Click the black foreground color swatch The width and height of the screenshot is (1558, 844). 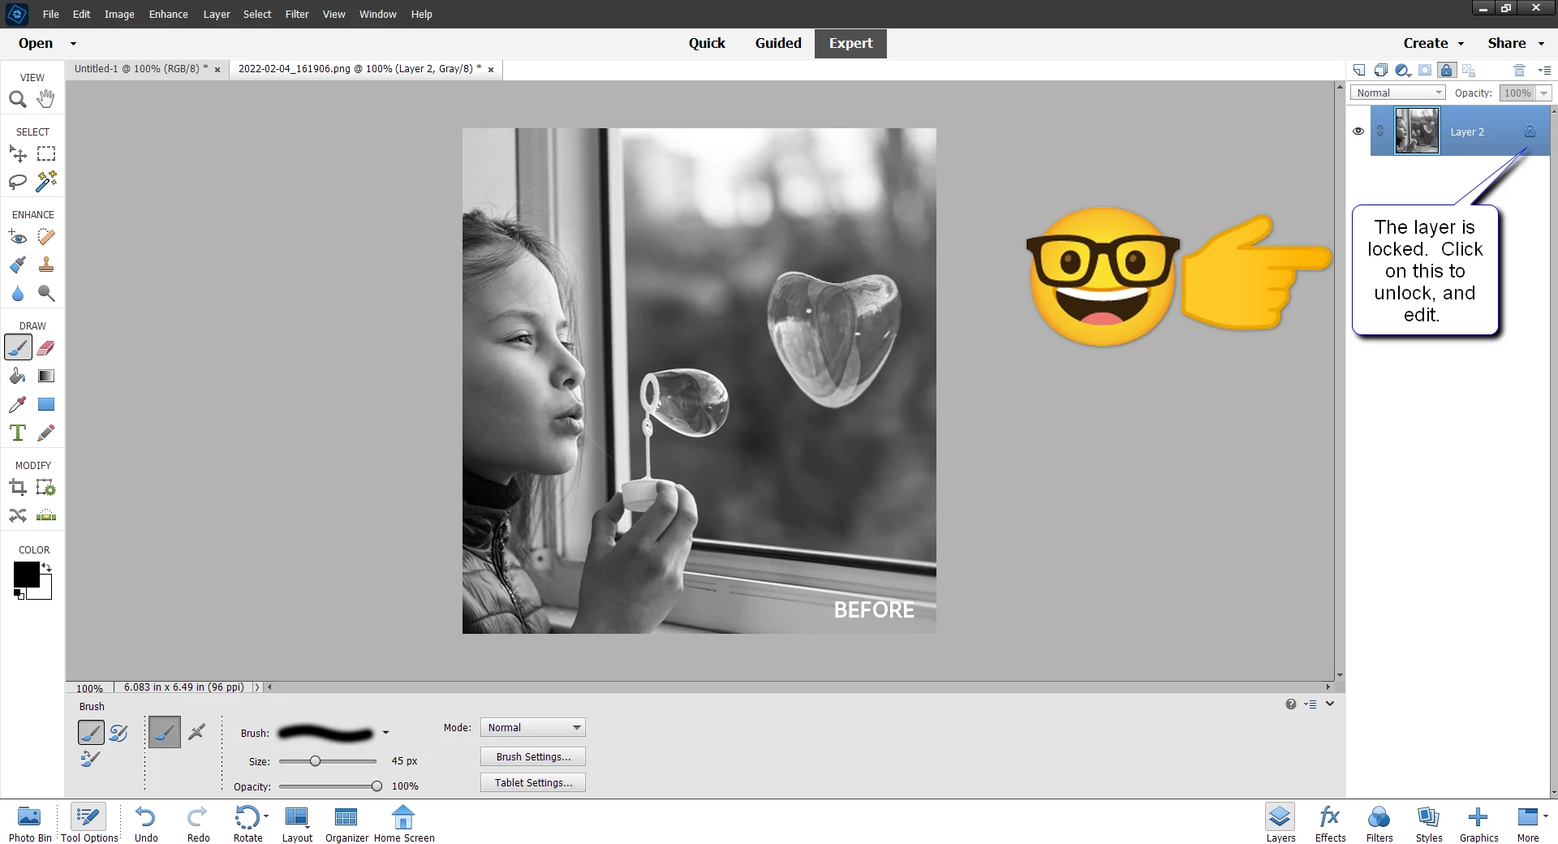[x=26, y=575]
